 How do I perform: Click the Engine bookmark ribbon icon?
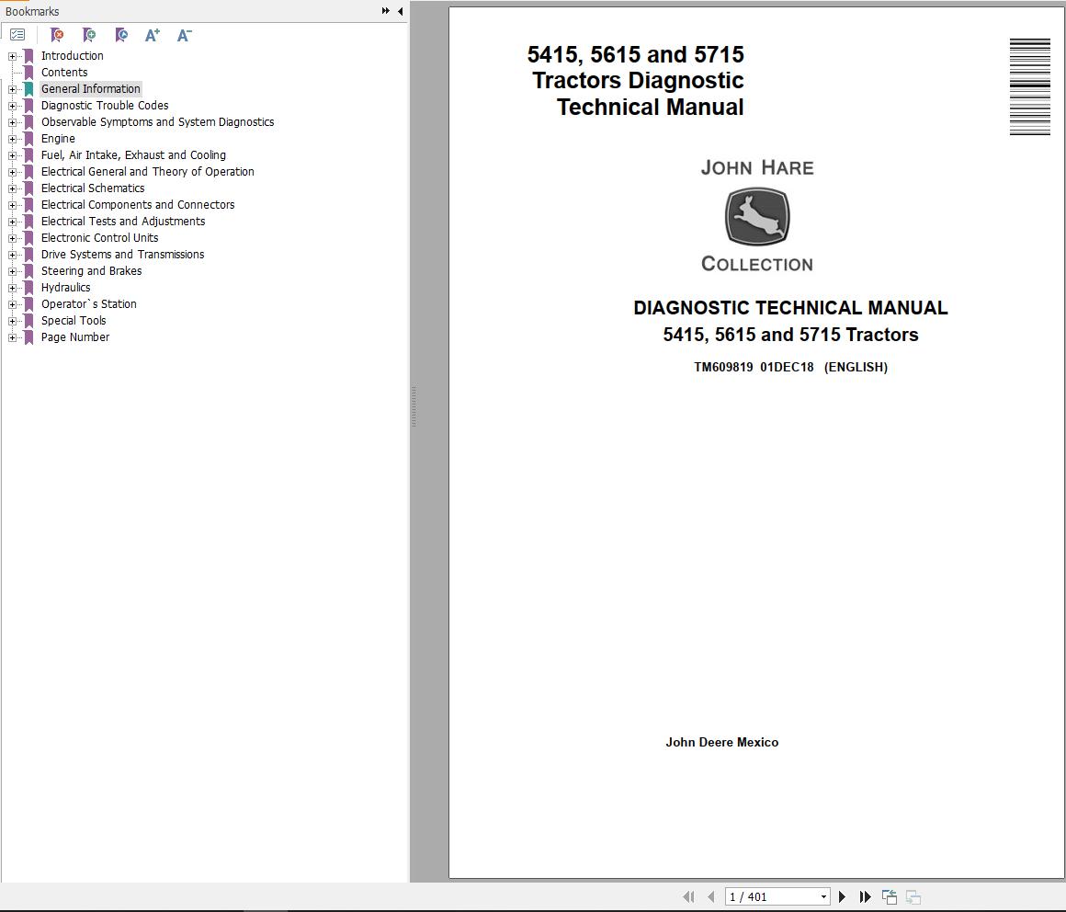[28, 139]
